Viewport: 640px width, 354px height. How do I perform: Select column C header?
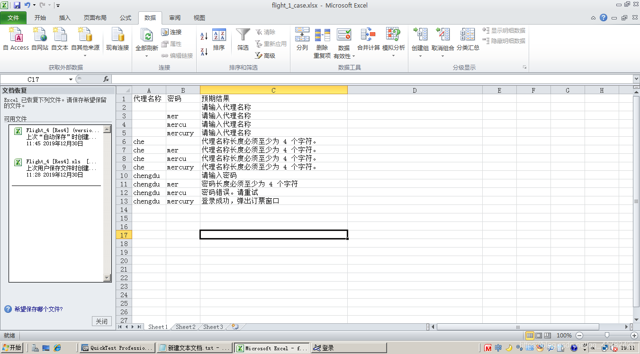coord(273,90)
